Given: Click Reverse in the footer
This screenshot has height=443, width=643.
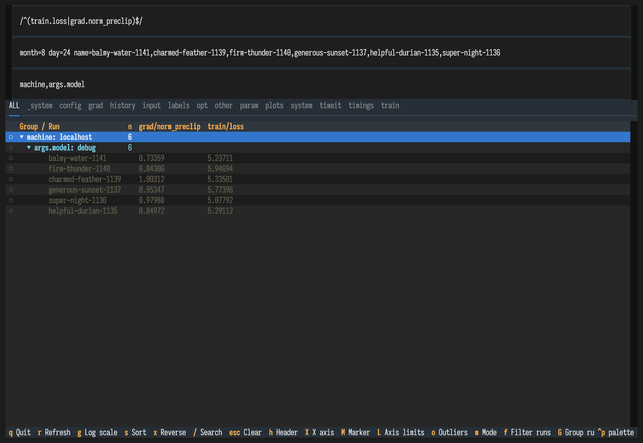Looking at the screenshot, I should point(169,432).
